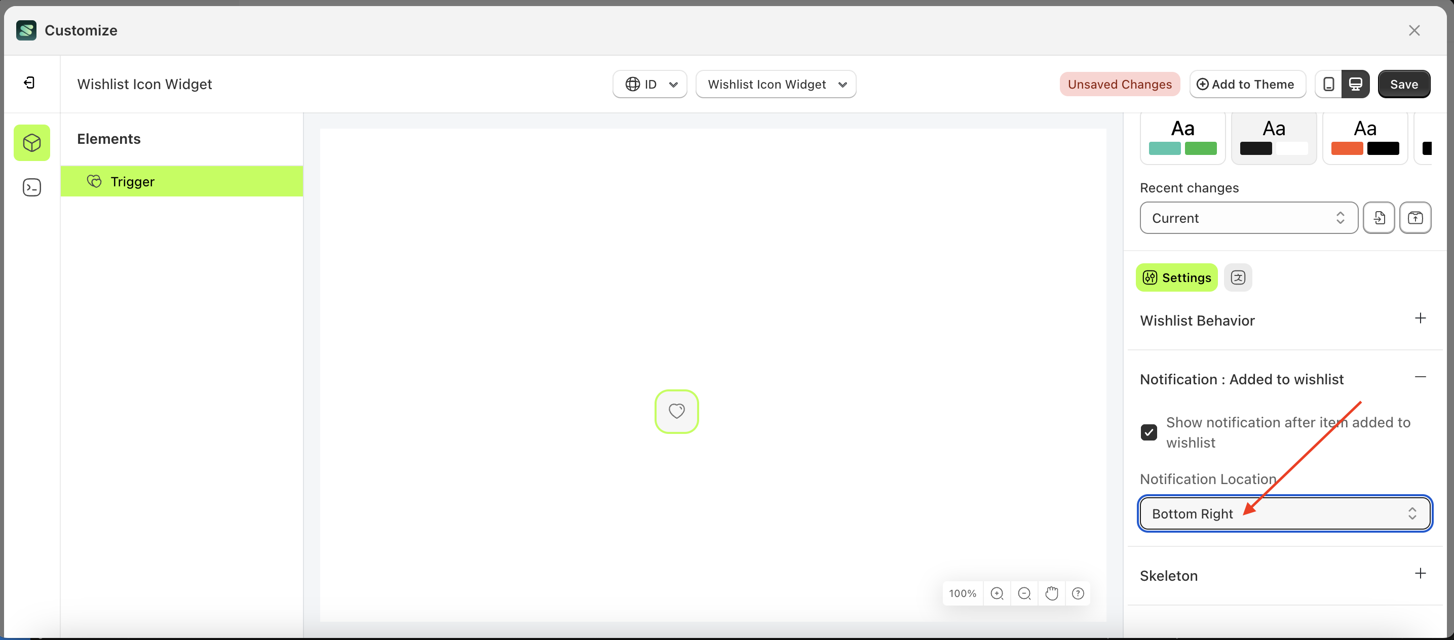Open the terminal/console panel in sidebar
1454x640 pixels.
tap(31, 187)
